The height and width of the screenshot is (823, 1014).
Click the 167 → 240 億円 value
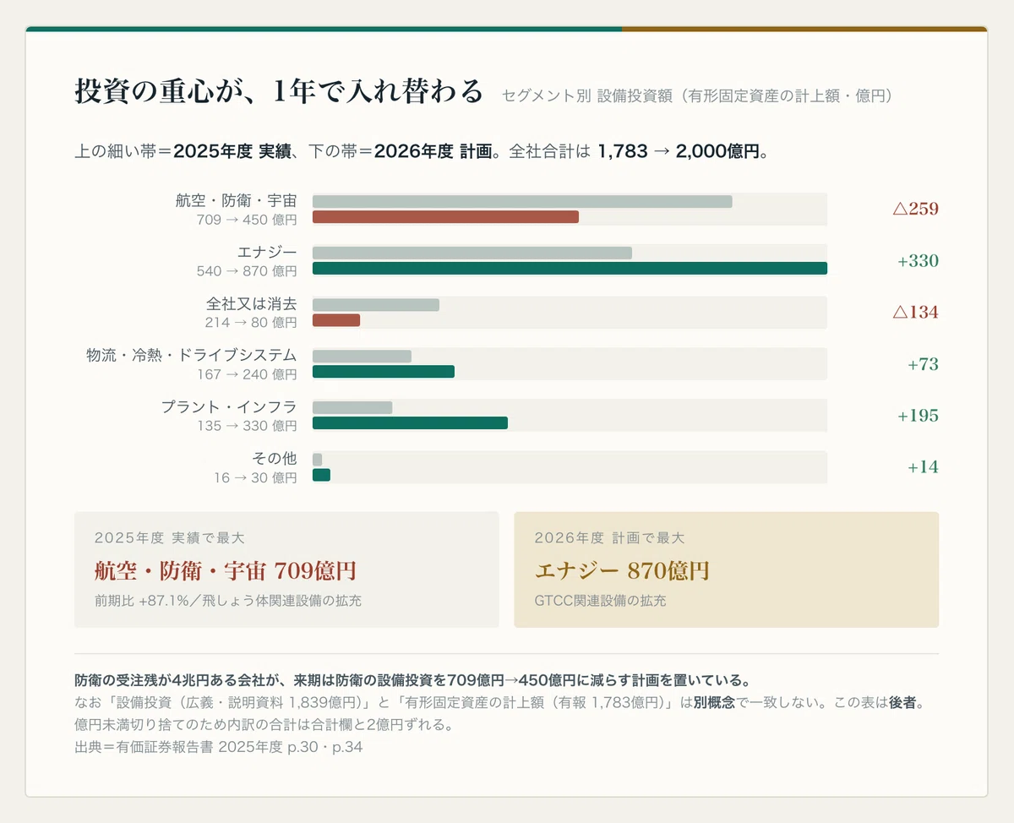(247, 374)
